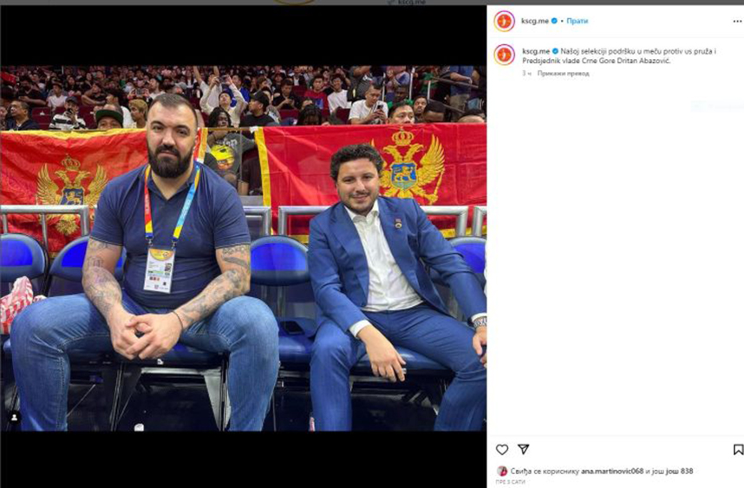Open the ПРЕ 3 САТИ post timestamp
744x488 pixels.
point(511,482)
